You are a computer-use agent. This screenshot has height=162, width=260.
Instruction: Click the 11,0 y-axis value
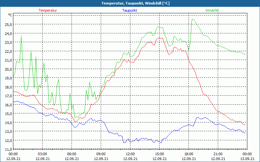tap(8, 149)
